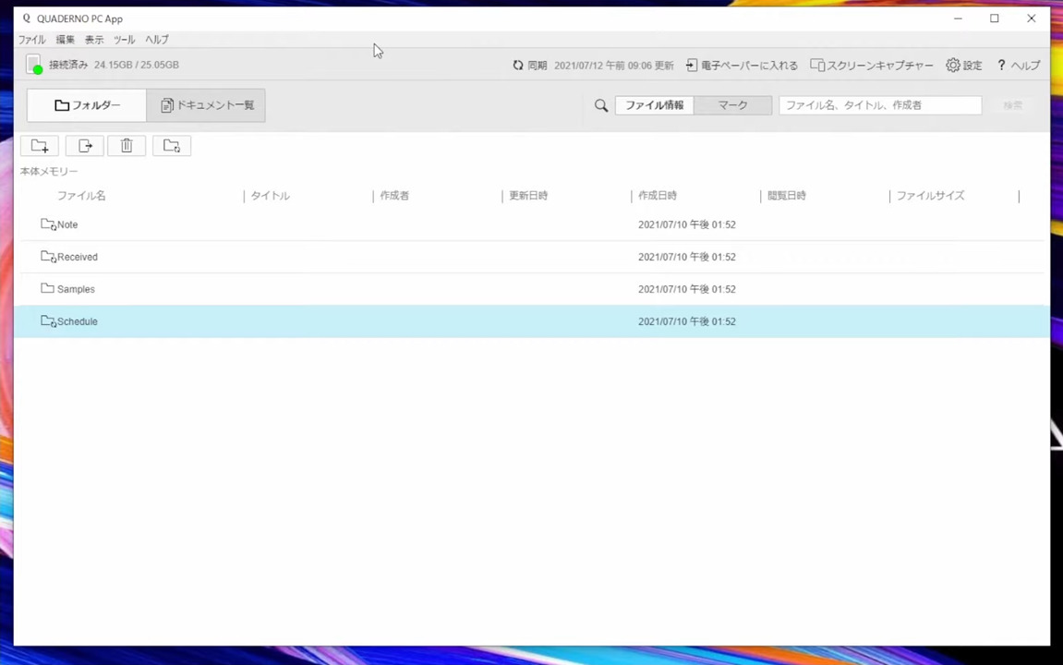The image size is (1063, 665).
Task: Click the Note row creation date
Action: point(687,224)
